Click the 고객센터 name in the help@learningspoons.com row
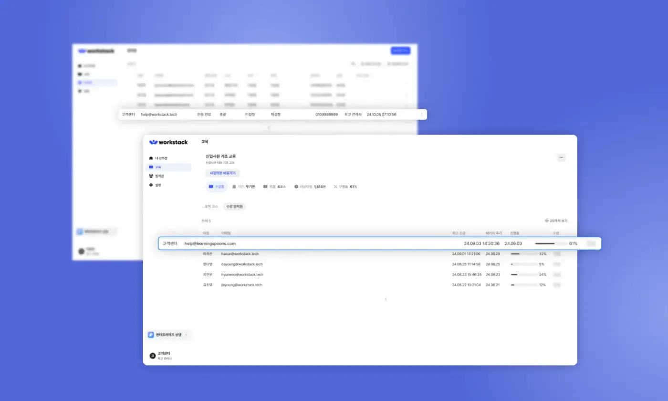The width and height of the screenshot is (668, 401). click(170, 243)
